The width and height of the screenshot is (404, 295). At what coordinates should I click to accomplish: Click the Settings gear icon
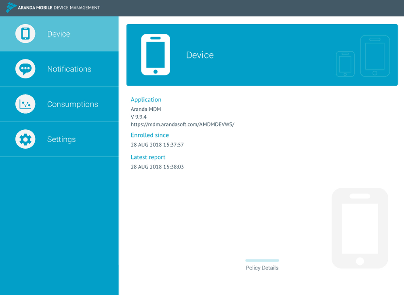(25, 139)
